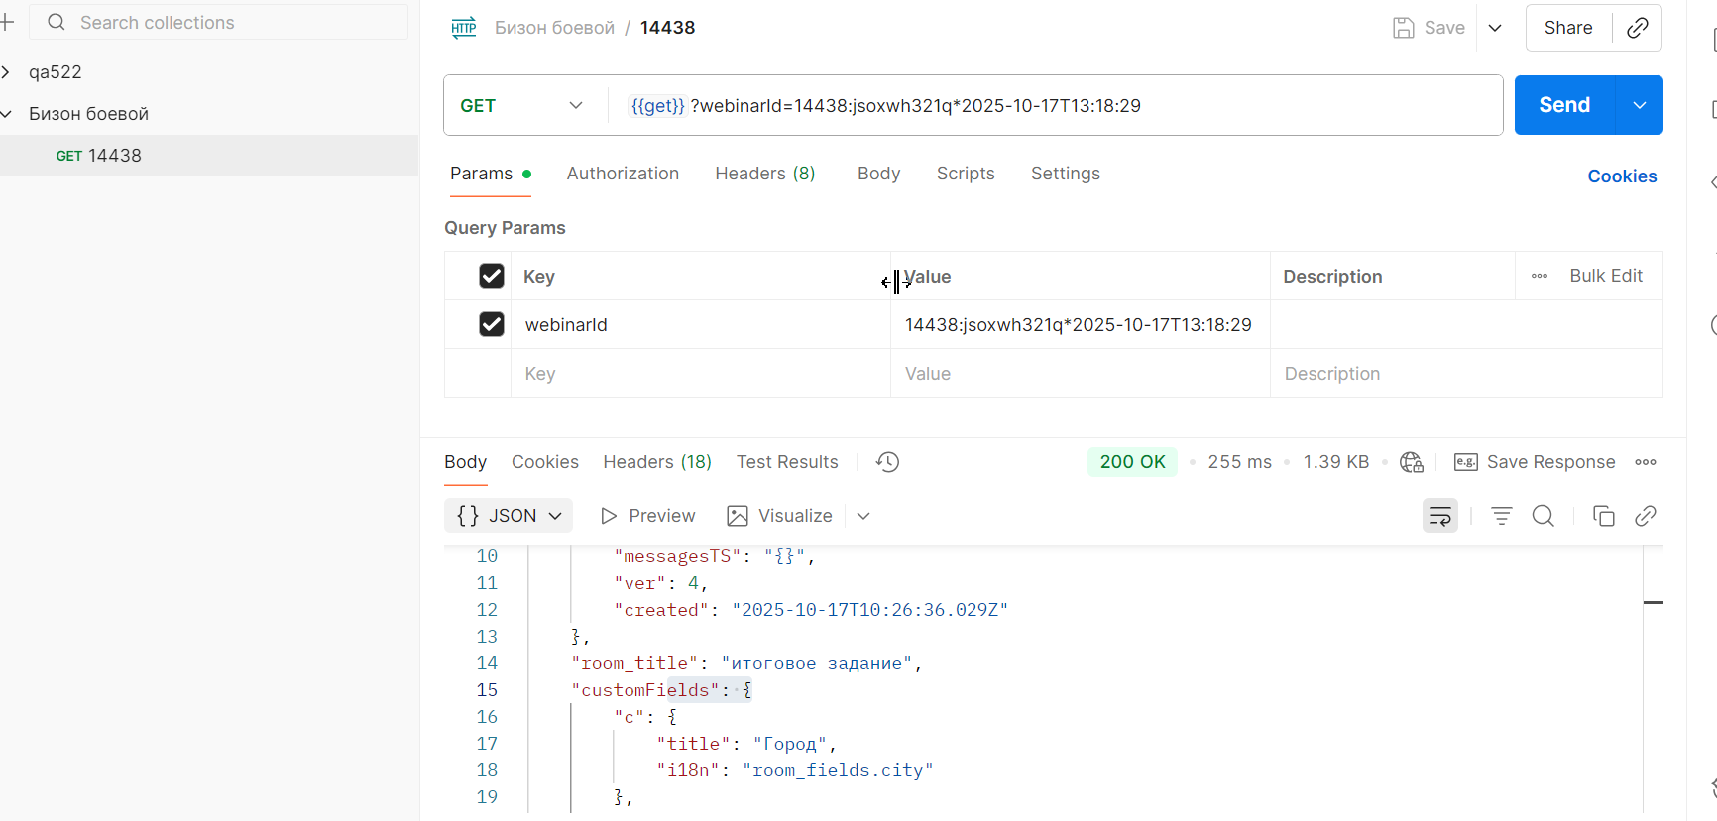Open the JSON format dropdown
This screenshot has width=1717, height=821.
(x=509, y=516)
